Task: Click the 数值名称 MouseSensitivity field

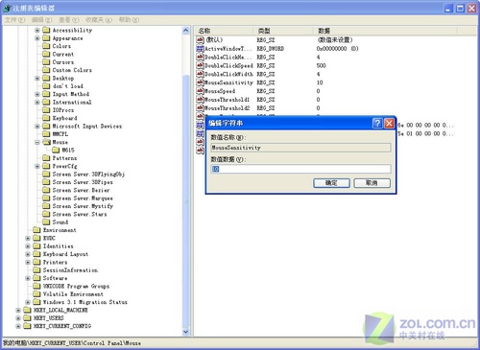Action: (300, 148)
